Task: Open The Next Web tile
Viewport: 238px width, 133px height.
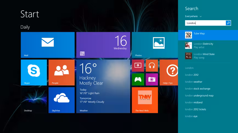Action: pos(145,100)
